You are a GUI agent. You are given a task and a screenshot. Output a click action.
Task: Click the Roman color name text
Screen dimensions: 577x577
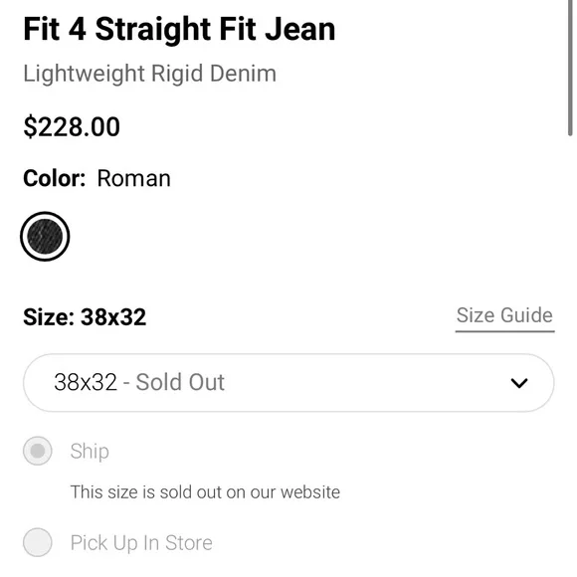[133, 179]
